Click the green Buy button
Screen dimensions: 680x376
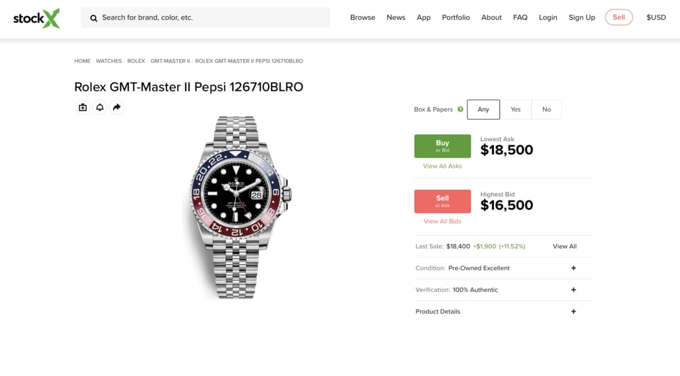pyautogui.click(x=442, y=146)
